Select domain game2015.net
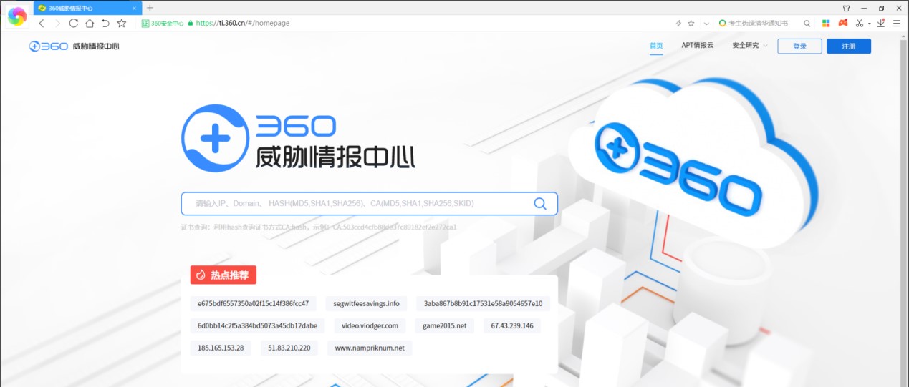Image resolution: width=909 pixels, height=387 pixels. coord(444,325)
